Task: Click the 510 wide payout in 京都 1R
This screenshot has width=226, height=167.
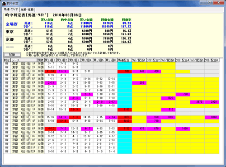Action: [x=168, y=110]
